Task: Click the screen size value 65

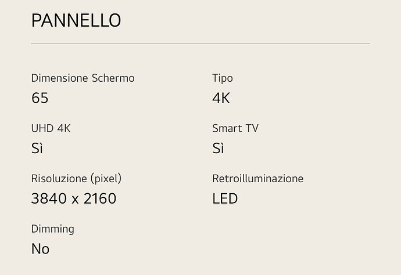Action: coord(40,98)
